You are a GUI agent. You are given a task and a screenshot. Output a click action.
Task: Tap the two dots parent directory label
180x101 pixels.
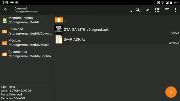coord(65,20)
